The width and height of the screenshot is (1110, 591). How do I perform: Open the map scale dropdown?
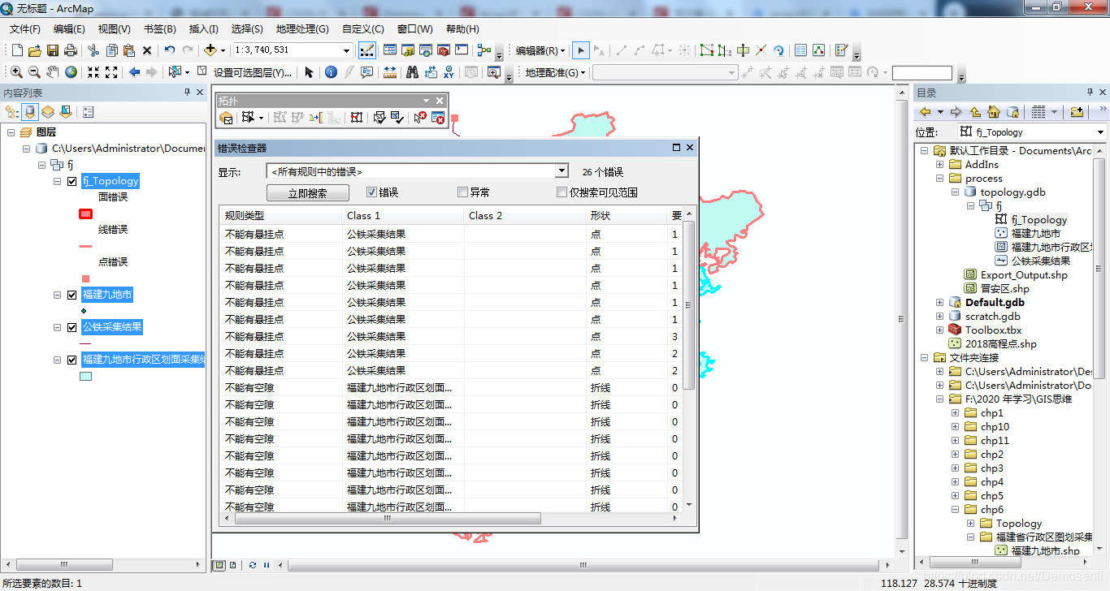point(346,50)
